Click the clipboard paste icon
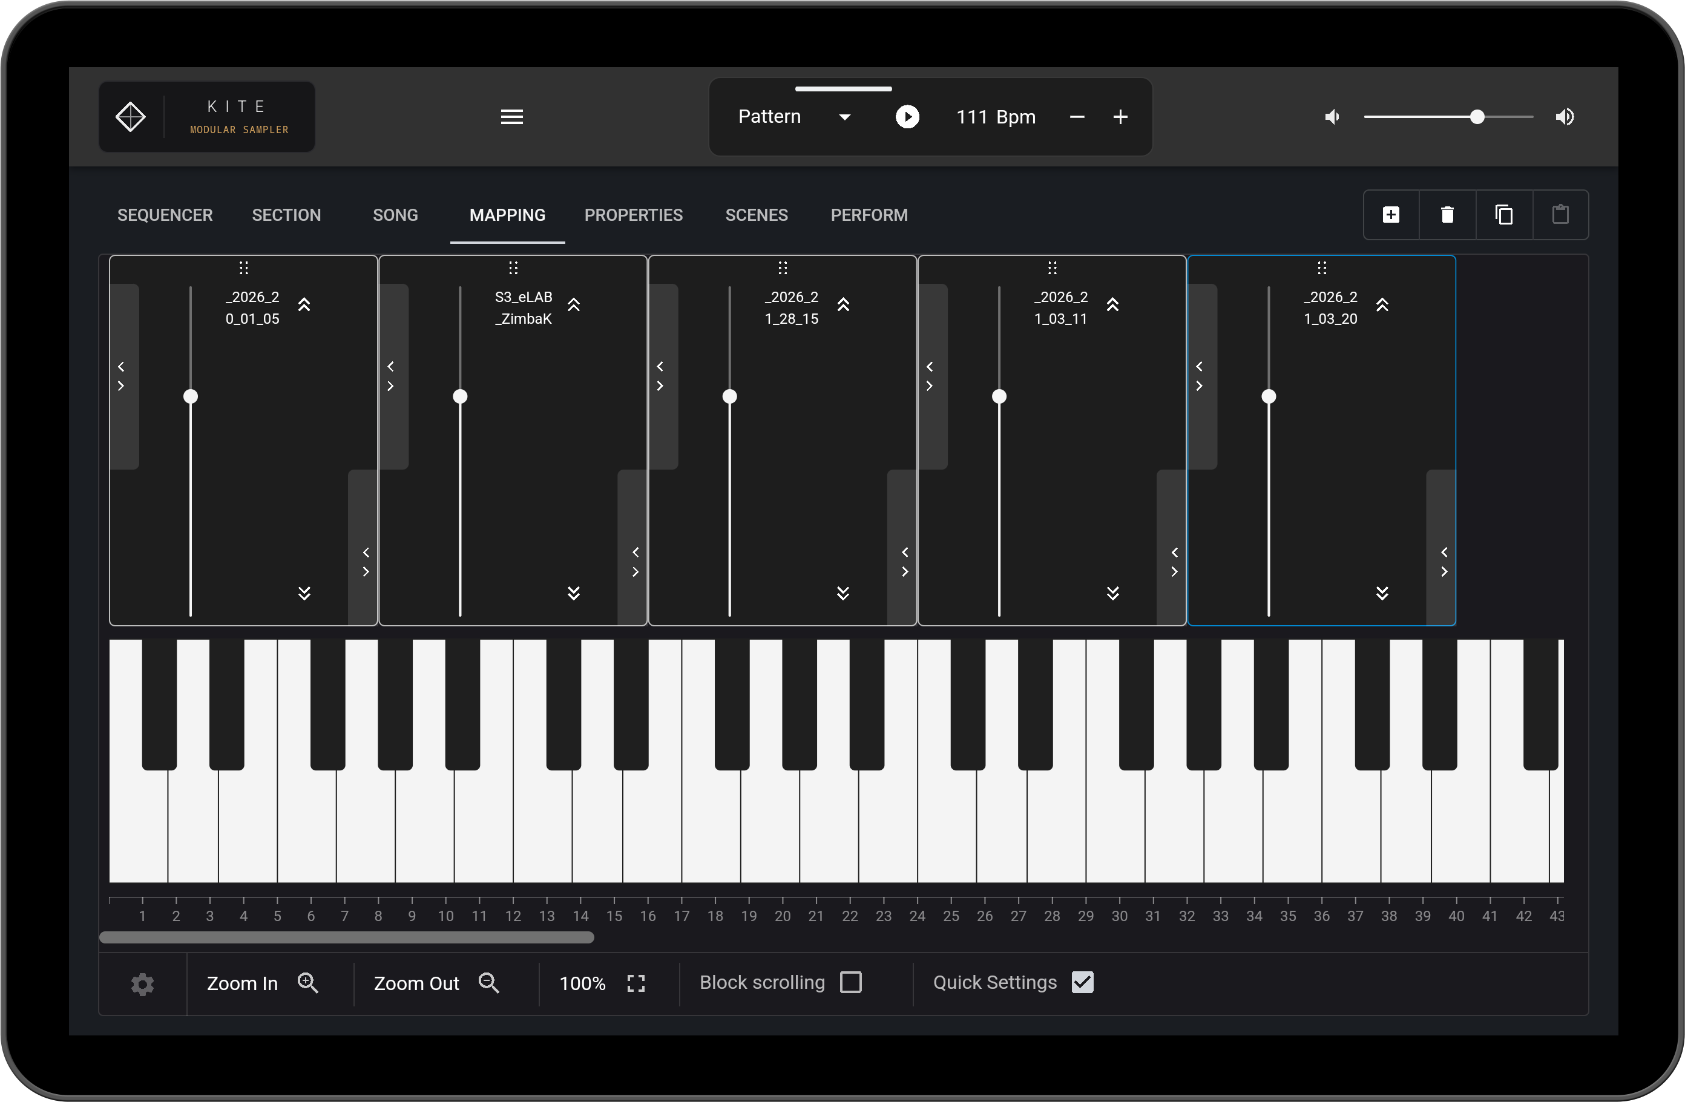The width and height of the screenshot is (1685, 1102). pos(1560,214)
